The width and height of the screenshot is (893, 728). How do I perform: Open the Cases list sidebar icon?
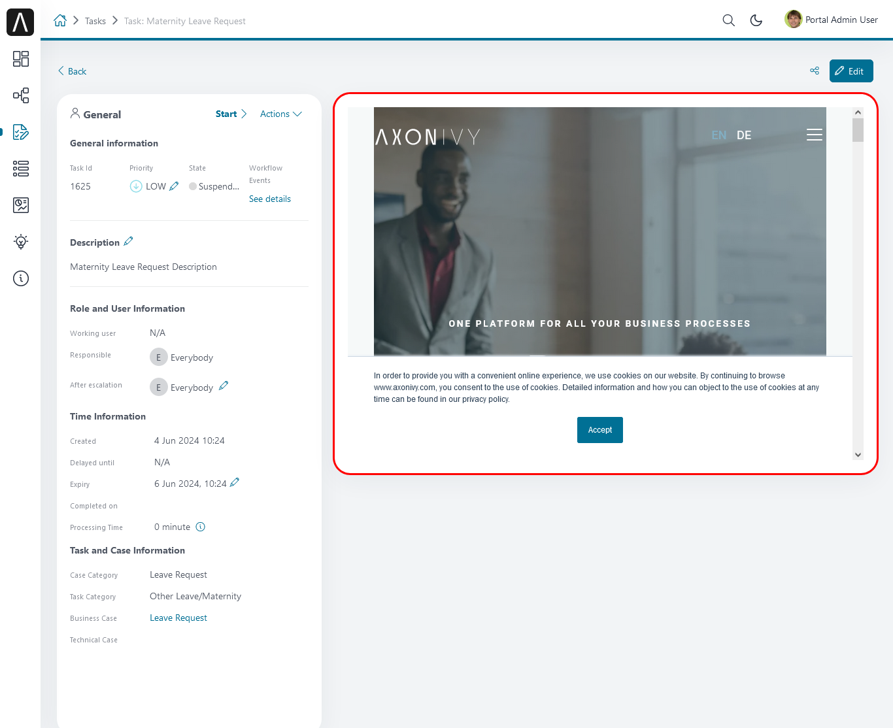coord(21,169)
